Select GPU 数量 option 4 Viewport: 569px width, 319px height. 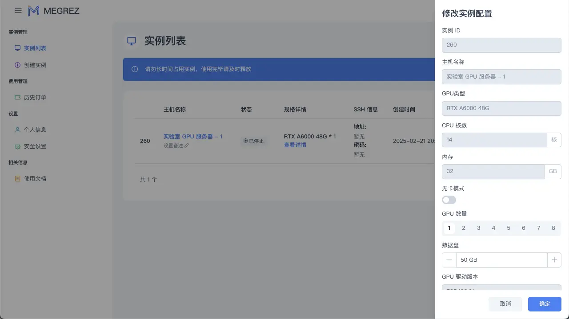pyautogui.click(x=493, y=228)
